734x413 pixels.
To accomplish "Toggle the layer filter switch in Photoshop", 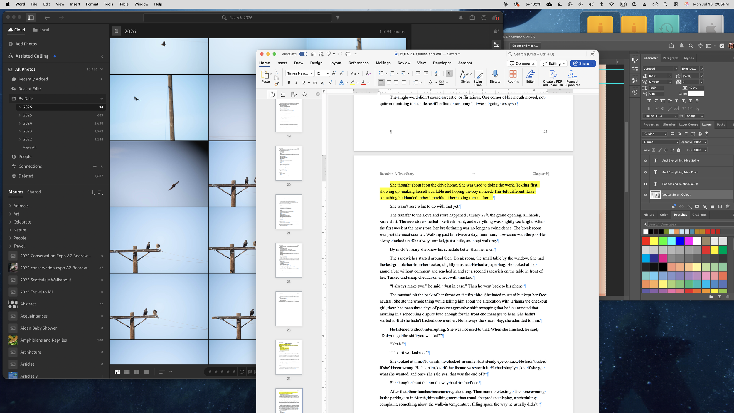I will tap(706, 134).
